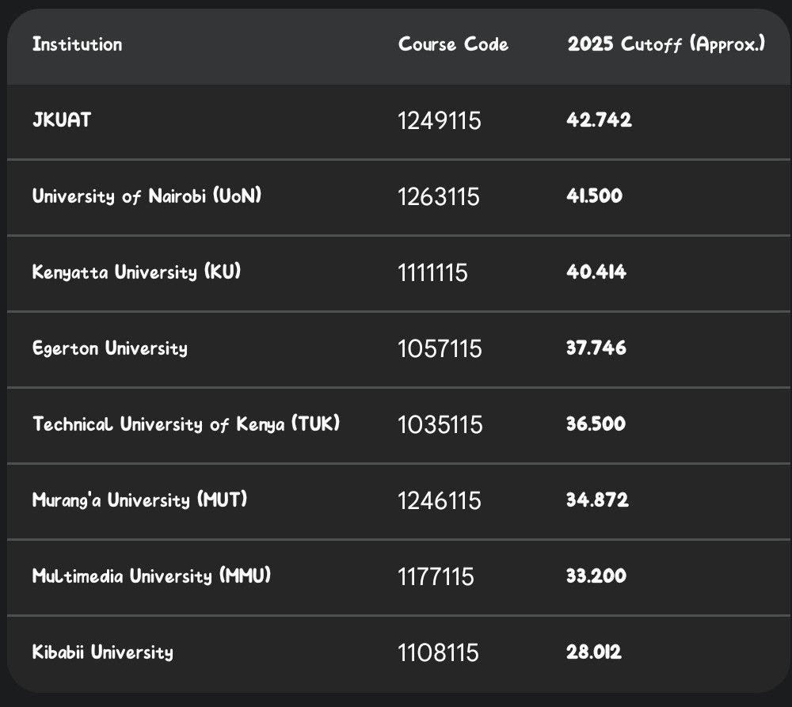Select course code 1263115
This screenshot has height=707, width=792.
[x=439, y=197]
